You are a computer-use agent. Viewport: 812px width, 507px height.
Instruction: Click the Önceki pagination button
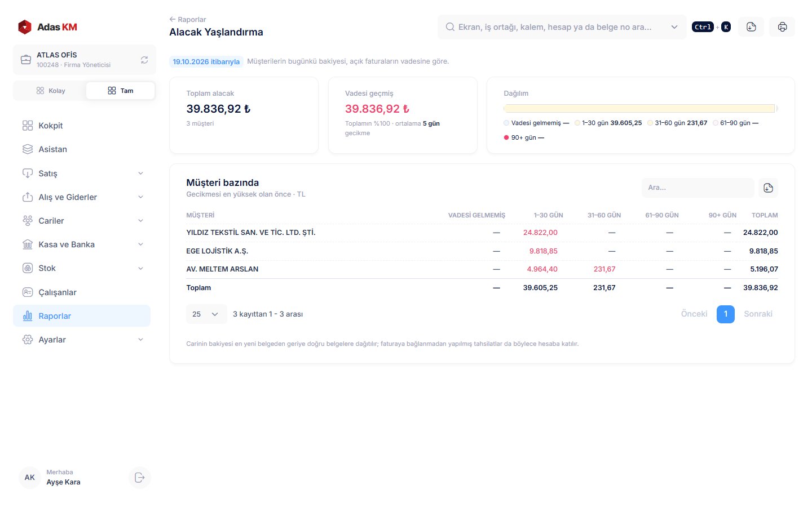coord(694,314)
